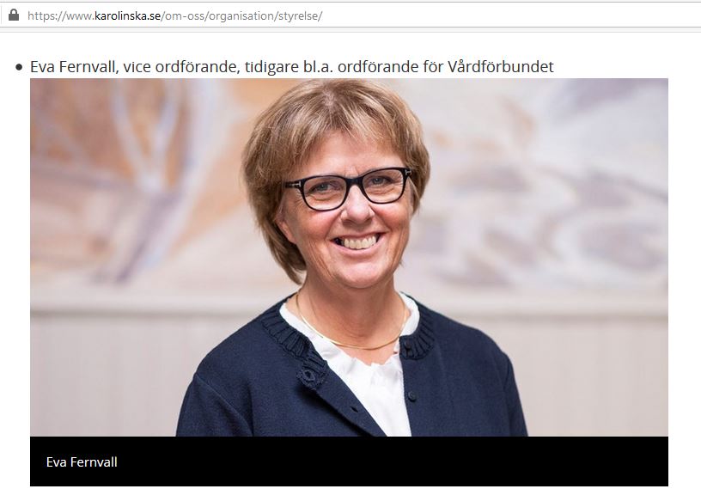The height and width of the screenshot is (495, 701).
Task: Click the word 'Vårdförbundet' in the heading
Action: (500, 67)
